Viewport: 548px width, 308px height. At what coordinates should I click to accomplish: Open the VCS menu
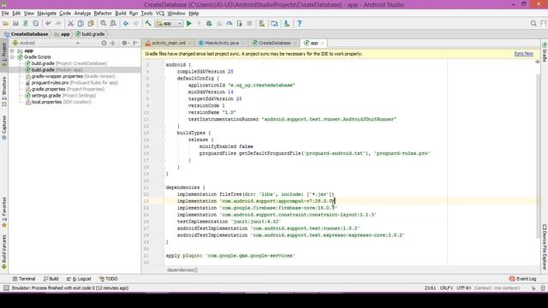(x=160, y=14)
